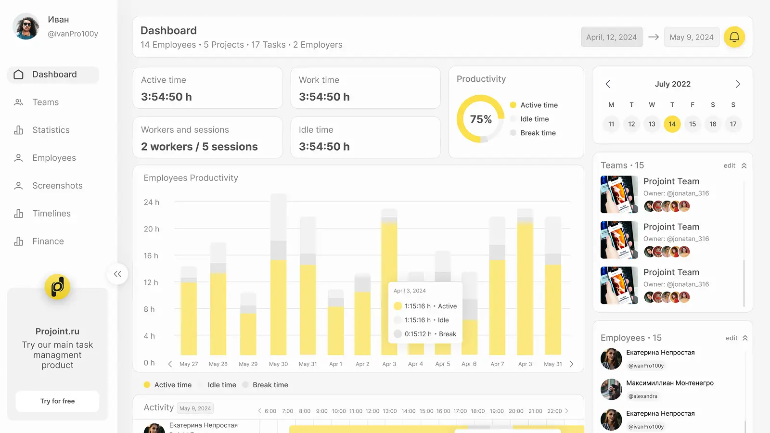
Task: Go to next month in calendar
Action: pyautogui.click(x=737, y=84)
